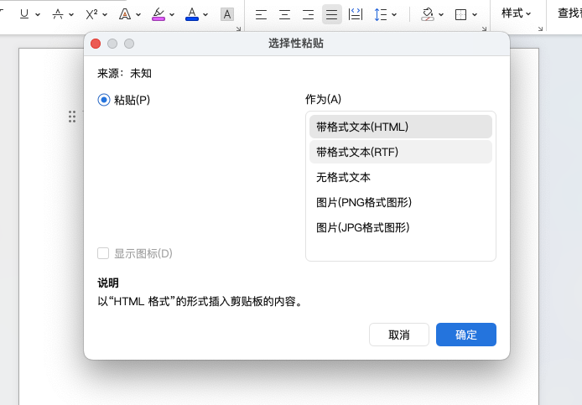Open font settings dialog launcher
Image resolution: width=582 pixels, height=405 pixels.
coord(239,29)
